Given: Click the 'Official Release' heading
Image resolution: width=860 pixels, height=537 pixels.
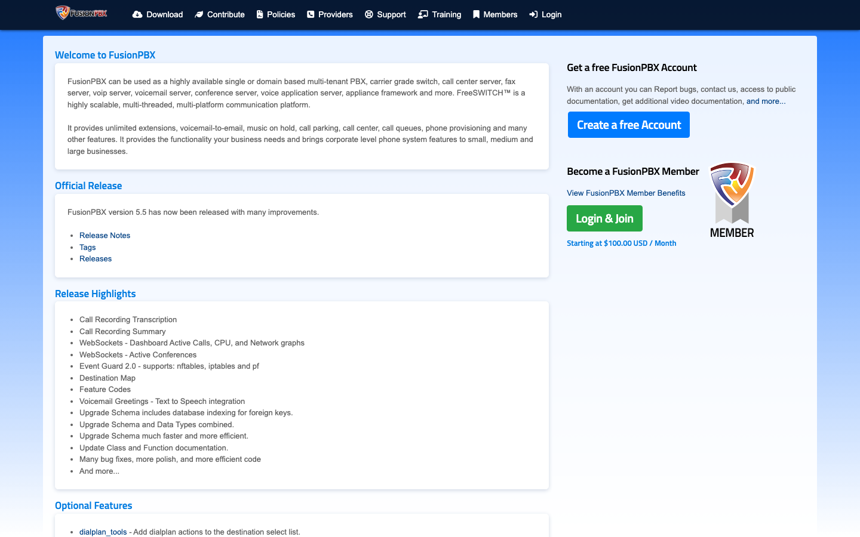Looking at the screenshot, I should 88,186.
